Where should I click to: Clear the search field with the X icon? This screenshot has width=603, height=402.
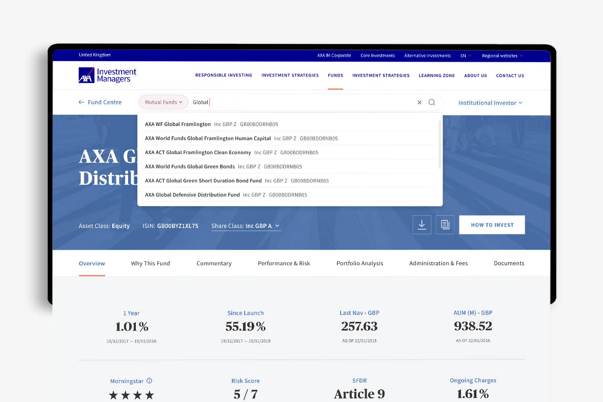click(x=420, y=102)
